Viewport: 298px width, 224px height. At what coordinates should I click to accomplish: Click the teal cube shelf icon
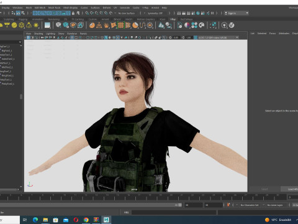click(66, 26)
